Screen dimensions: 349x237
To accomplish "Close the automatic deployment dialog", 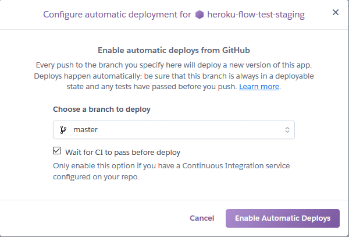I will click(336, 12).
